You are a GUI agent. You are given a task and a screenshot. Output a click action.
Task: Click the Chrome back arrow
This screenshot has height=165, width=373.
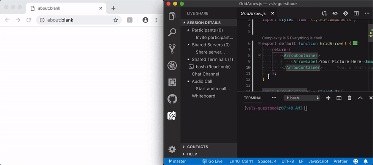(x=7, y=20)
